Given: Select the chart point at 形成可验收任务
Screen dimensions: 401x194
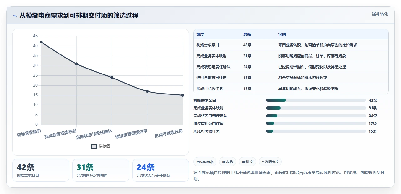Looking at the screenshot, I should 183,95.
